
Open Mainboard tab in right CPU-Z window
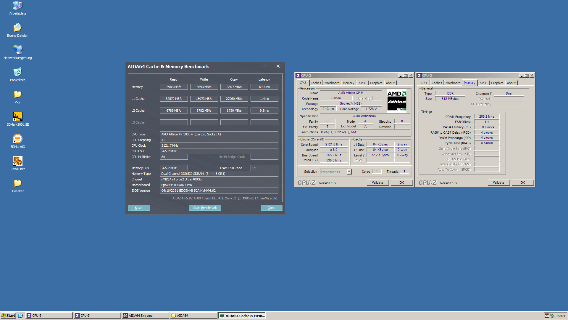[x=453, y=83]
